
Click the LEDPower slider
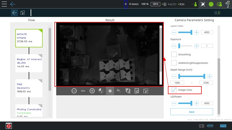point(185,103)
